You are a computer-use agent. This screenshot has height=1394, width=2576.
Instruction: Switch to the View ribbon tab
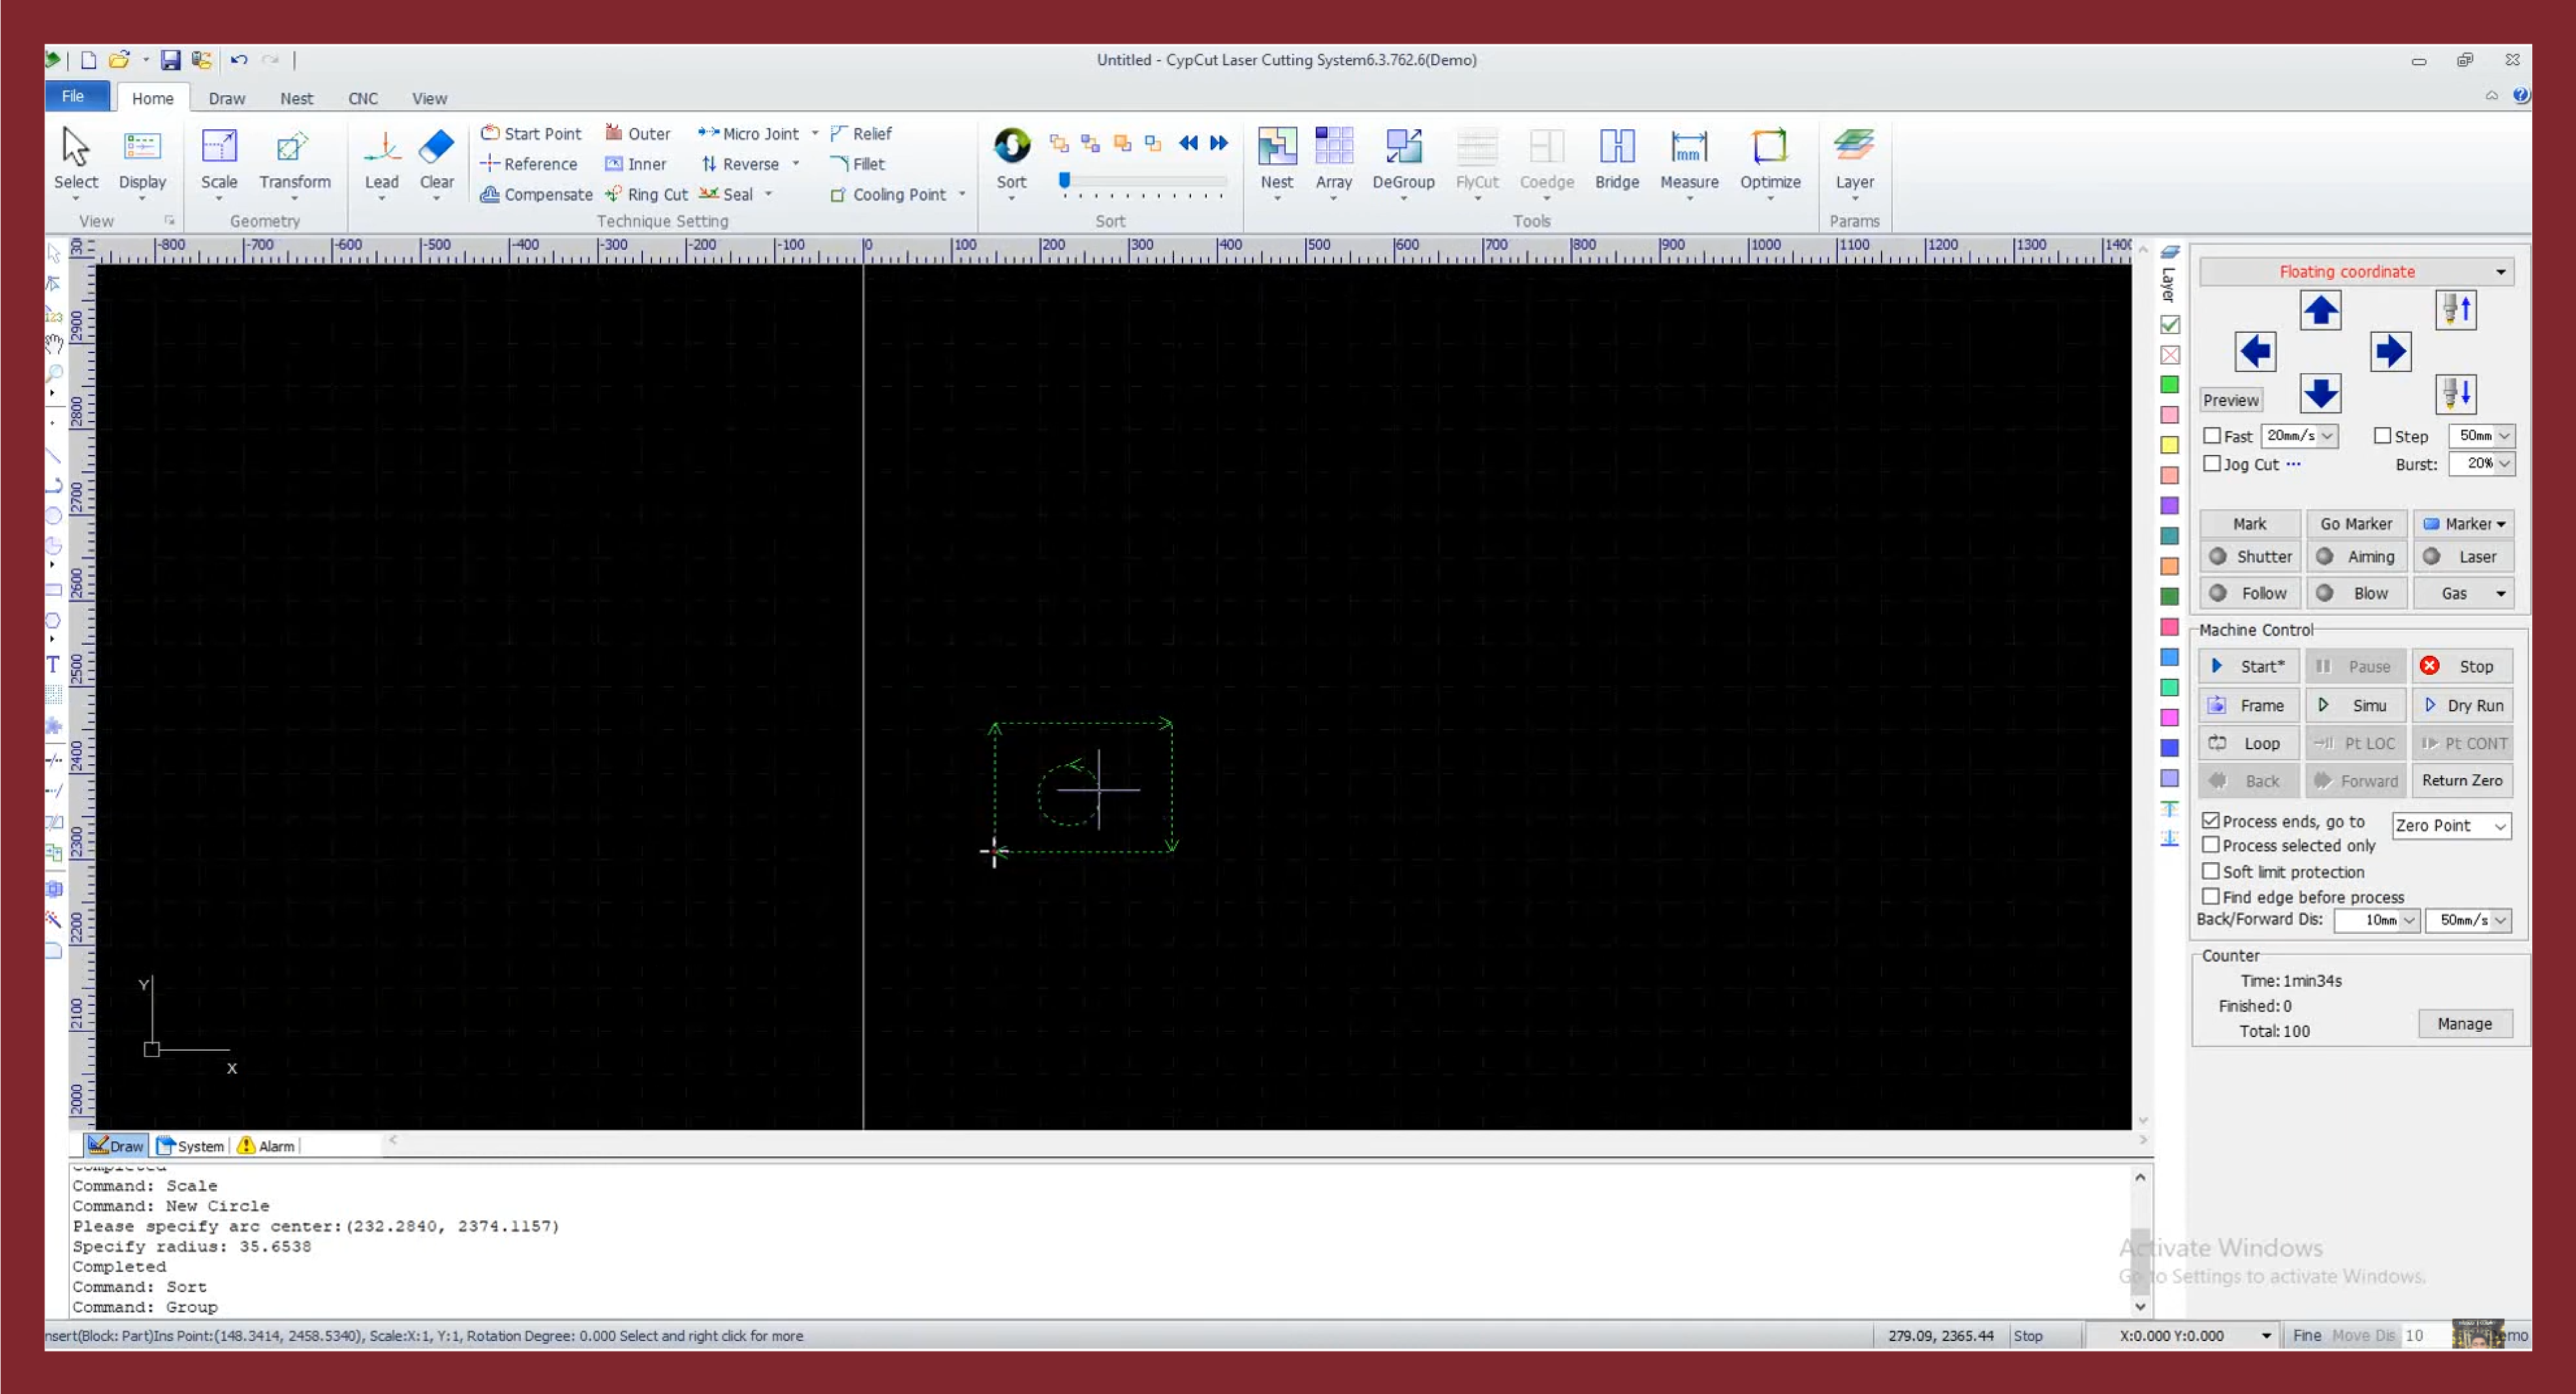point(429,98)
